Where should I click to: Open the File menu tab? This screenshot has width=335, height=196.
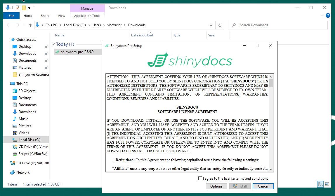(x=11, y=16)
